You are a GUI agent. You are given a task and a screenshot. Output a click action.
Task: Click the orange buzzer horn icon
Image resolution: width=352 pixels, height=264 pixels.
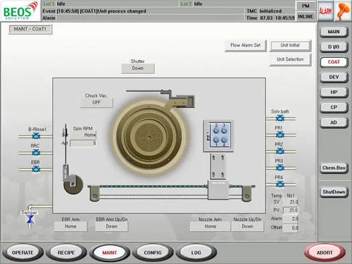tap(343, 11)
